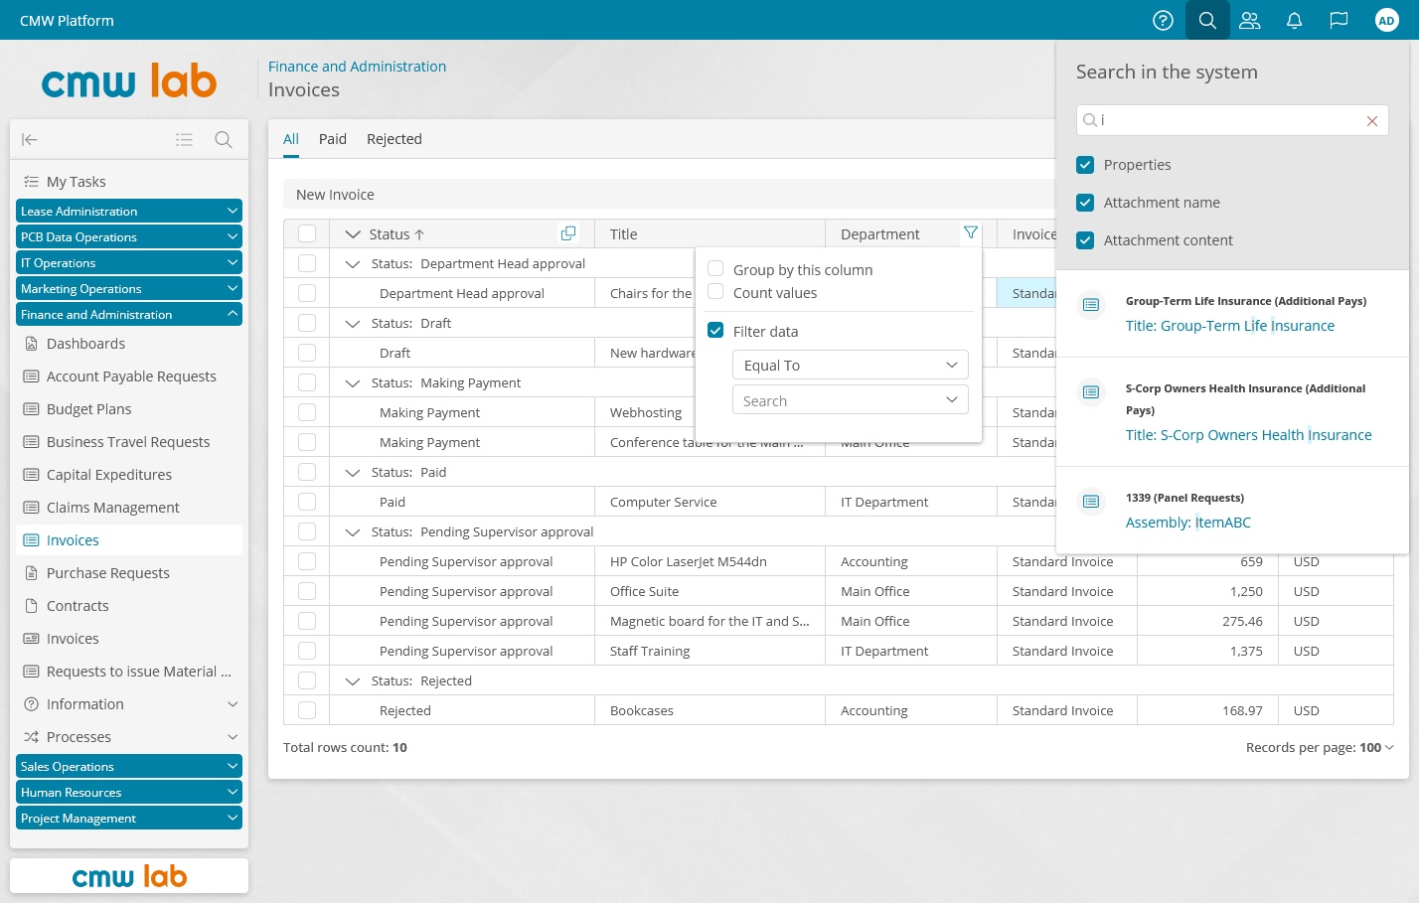Open the filter Search value dropdown
The height and width of the screenshot is (903, 1419).
coord(851,400)
